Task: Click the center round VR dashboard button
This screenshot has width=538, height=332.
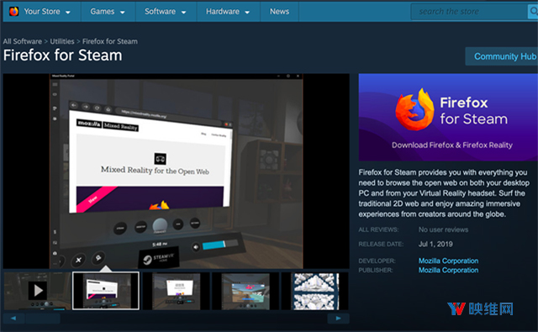Action: coord(160,226)
